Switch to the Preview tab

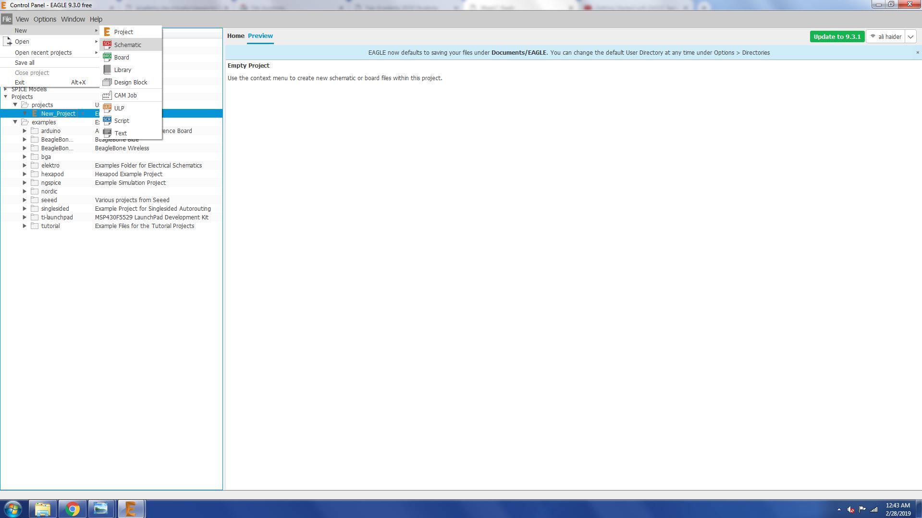260,36
